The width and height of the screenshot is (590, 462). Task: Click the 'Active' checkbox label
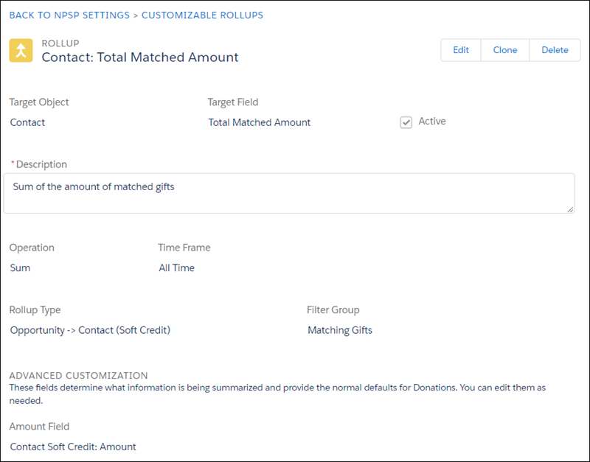point(432,122)
